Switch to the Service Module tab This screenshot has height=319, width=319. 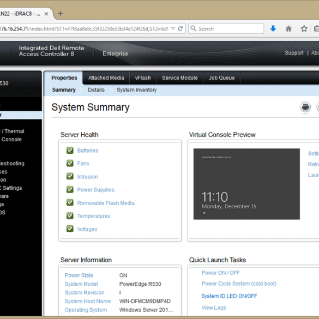click(x=179, y=78)
